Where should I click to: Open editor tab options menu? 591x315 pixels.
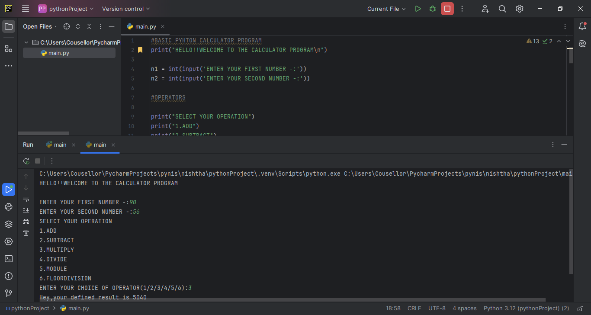pyautogui.click(x=565, y=26)
